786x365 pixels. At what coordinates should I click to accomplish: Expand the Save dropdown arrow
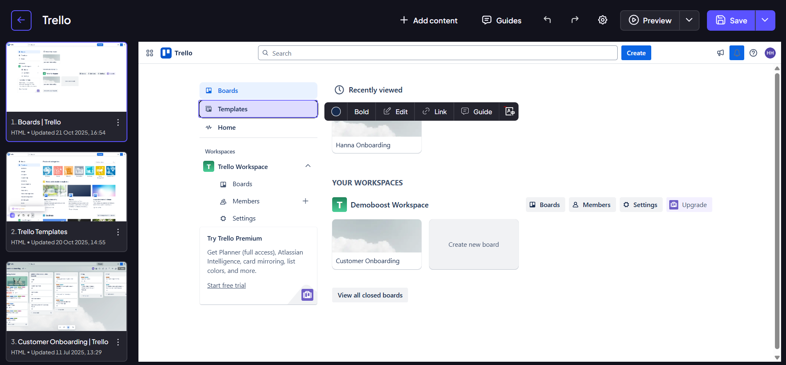pos(765,20)
